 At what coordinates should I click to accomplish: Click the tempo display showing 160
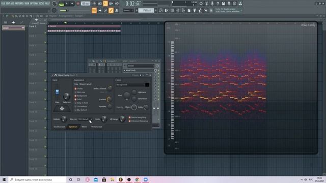tap(86, 4)
